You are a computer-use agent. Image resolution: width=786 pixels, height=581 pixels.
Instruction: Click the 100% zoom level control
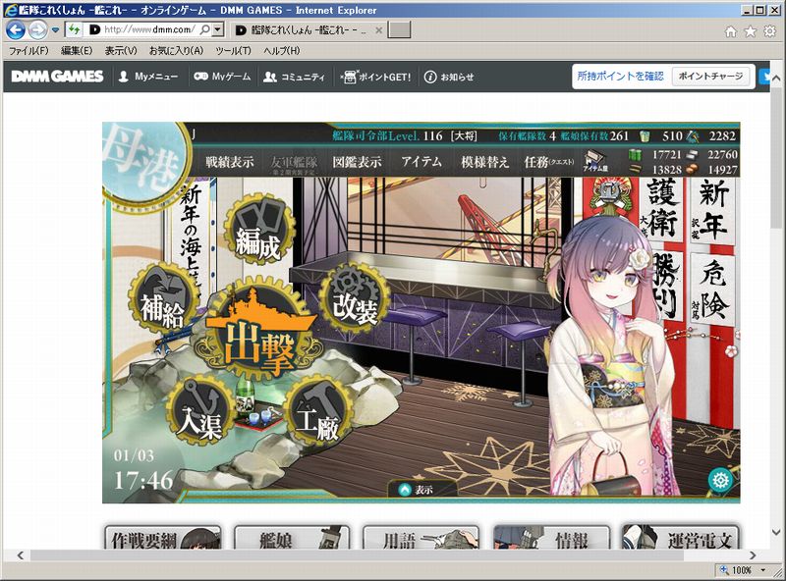click(x=742, y=570)
